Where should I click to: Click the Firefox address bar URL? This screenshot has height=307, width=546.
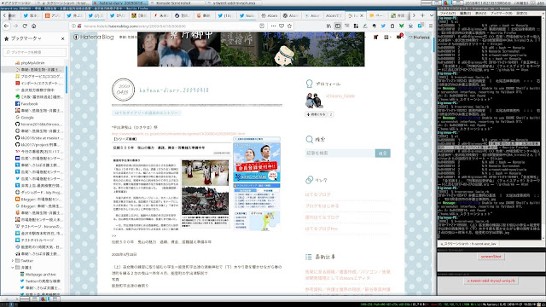pyautogui.click(x=135, y=26)
